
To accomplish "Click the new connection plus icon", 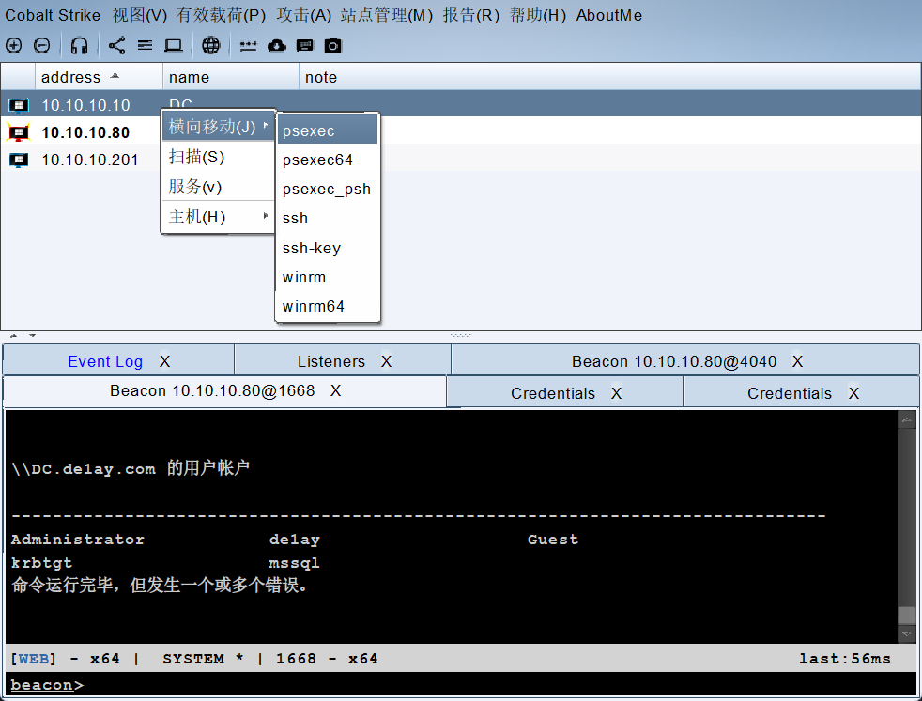I will pyautogui.click(x=13, y=45).
